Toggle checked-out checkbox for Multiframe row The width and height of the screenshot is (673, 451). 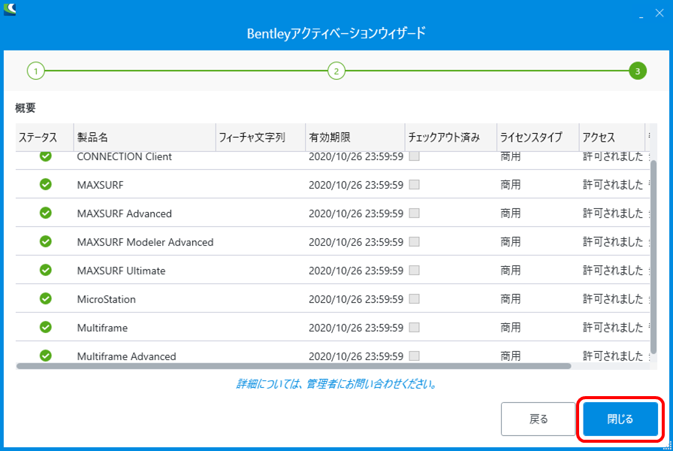coord(414,327)
